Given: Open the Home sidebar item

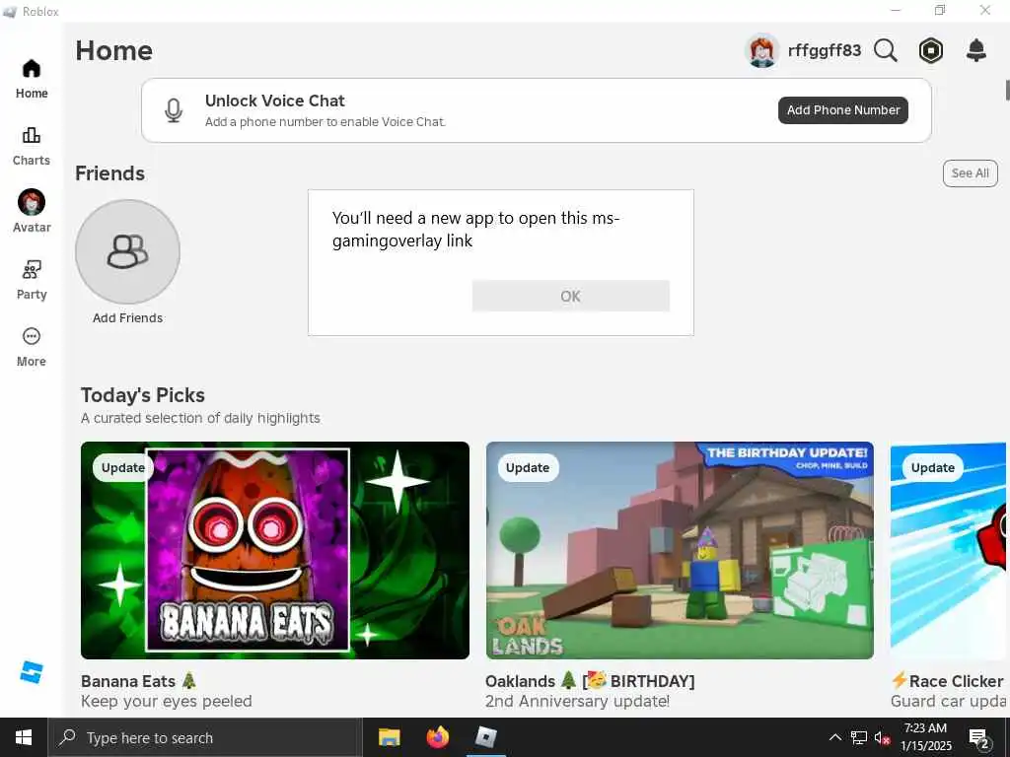Looking at the screenshot, I should [x=31, y=79].
